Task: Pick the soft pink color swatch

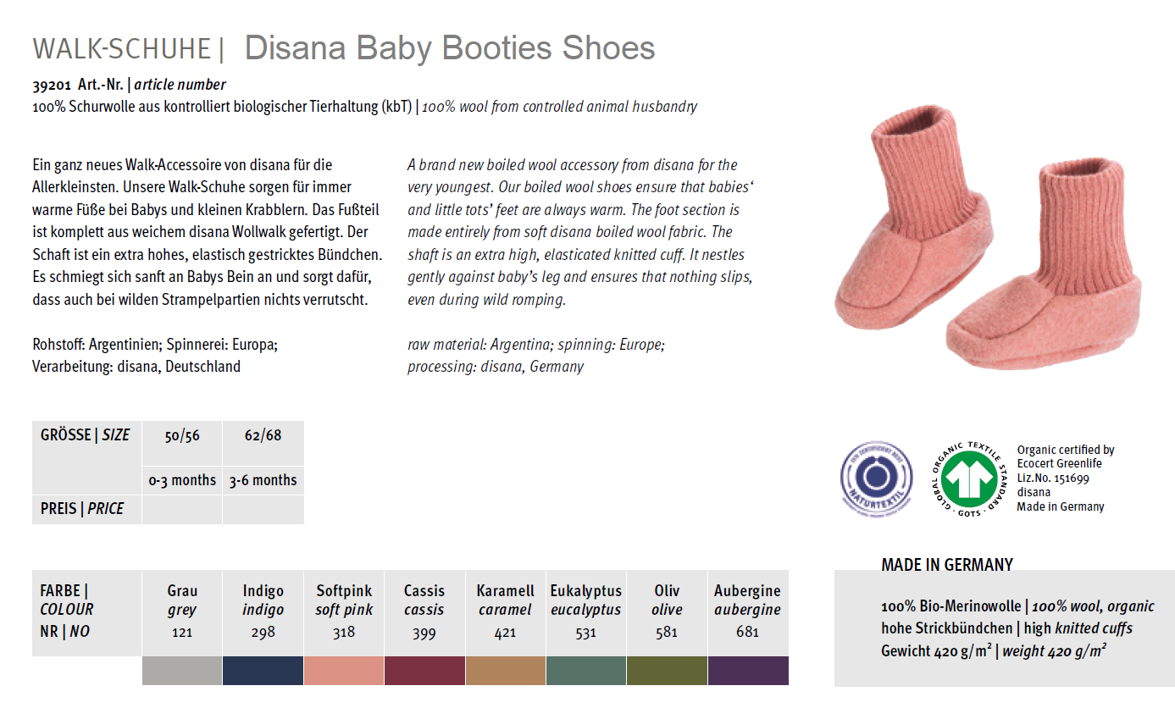Action: coord(344,671)
